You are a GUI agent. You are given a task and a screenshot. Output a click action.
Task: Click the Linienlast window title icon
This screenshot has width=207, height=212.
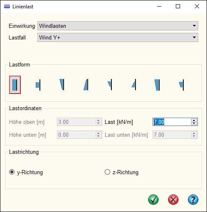coord(7,7)
